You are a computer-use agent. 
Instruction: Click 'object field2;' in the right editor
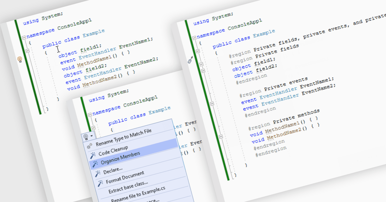click(255, 71)
